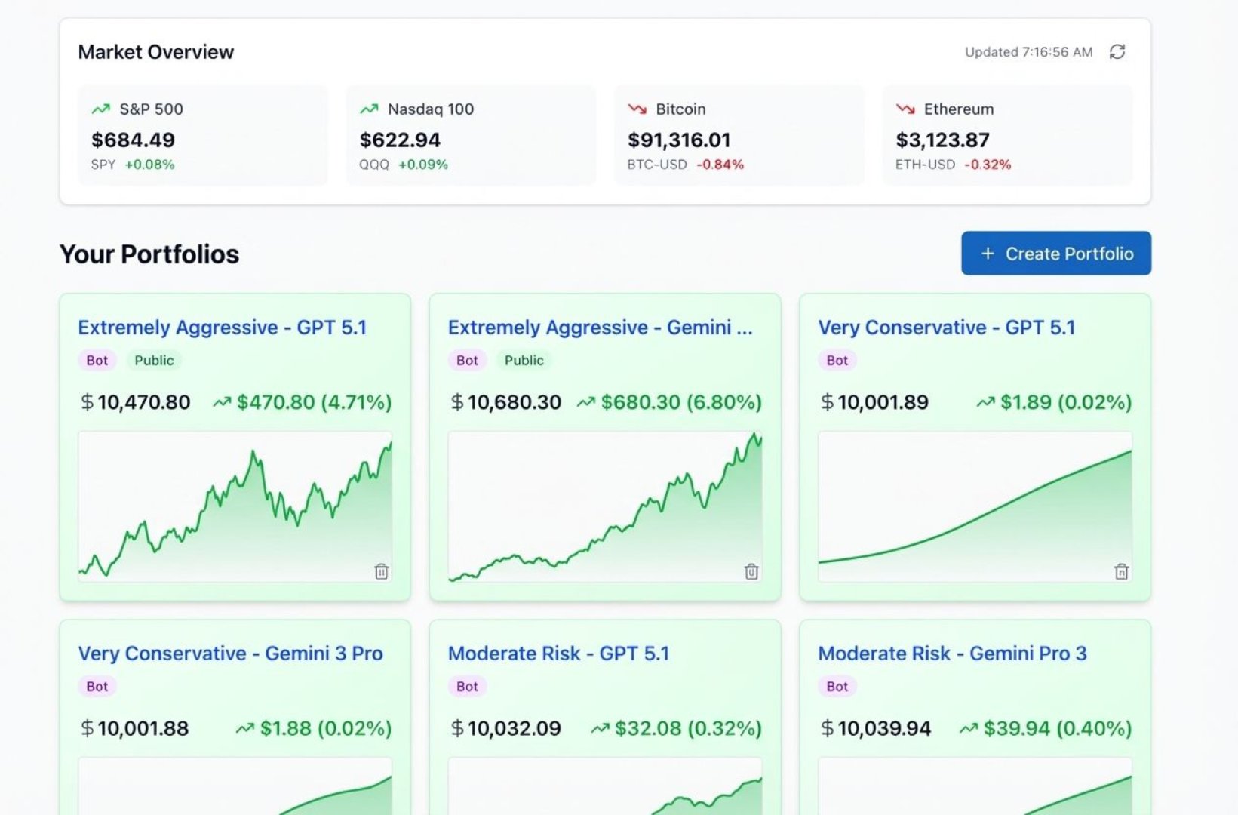Click the Updated 7:16:56 AM timestamp

[1026, 52]
